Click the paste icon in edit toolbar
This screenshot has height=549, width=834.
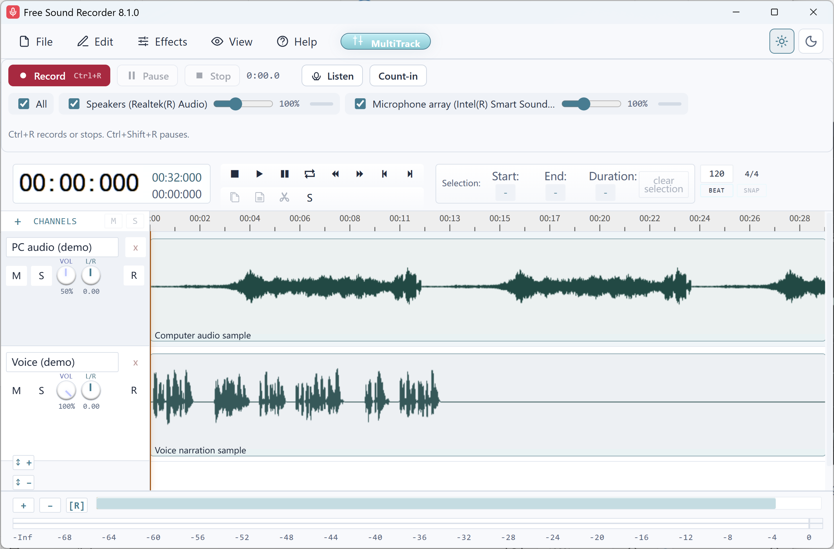point(259,198)
